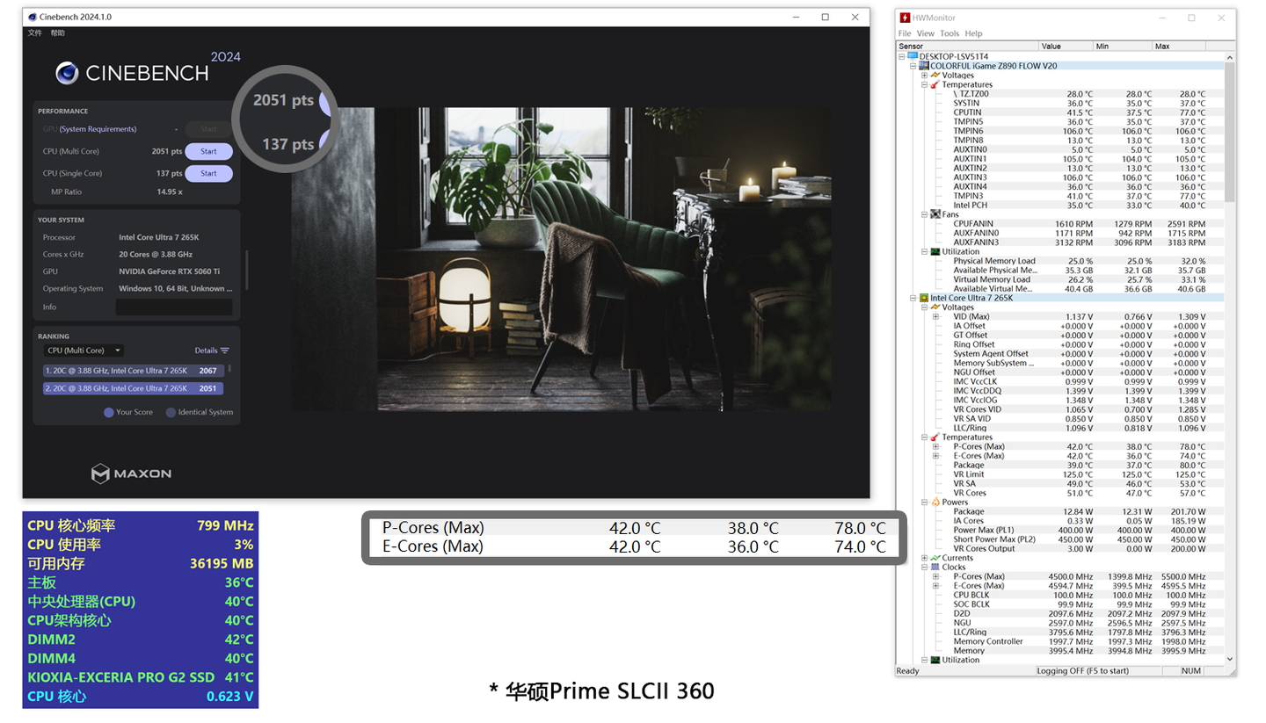The image size is (1266, 723).
Task: Click the Maxon logo at bottom
Action: click(x=131, y=474)
